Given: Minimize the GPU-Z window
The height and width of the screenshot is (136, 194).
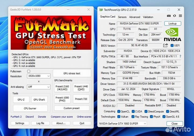Looking at the screenshot, I should pos(158,10).
